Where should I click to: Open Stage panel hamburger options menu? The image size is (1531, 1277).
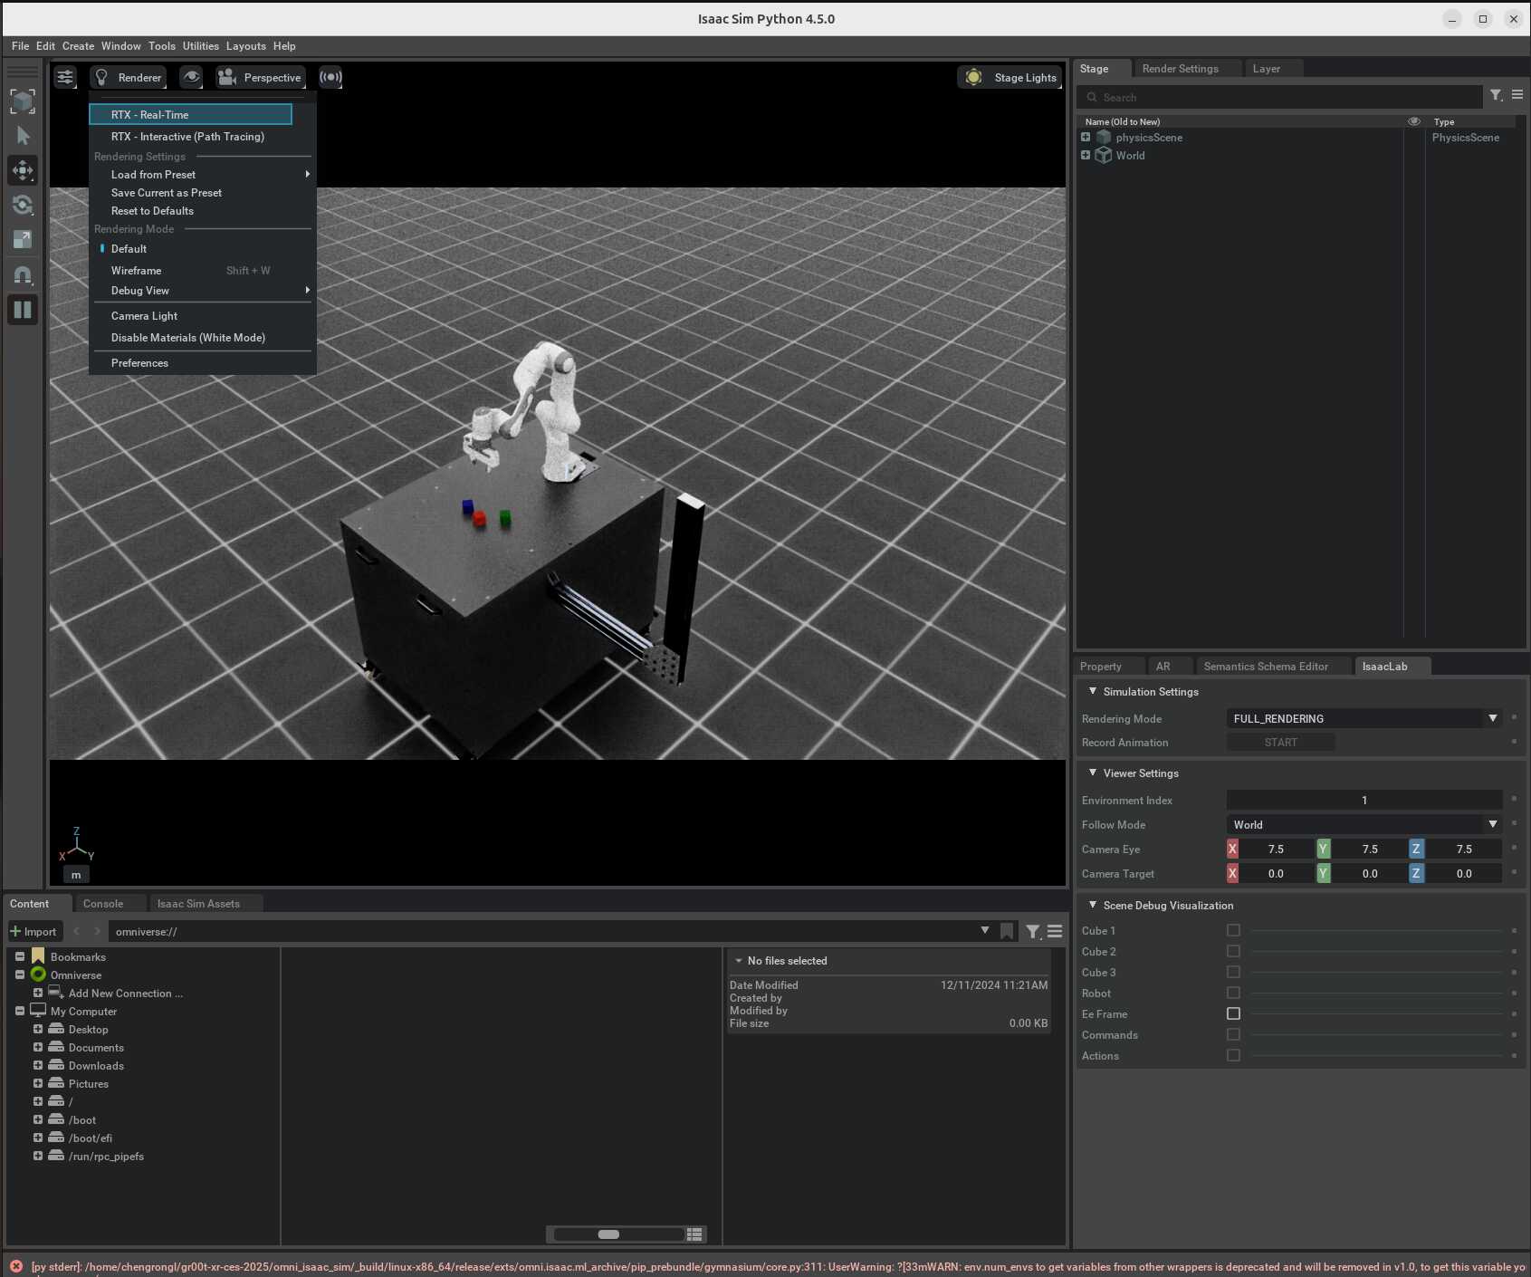point(1517,95)
